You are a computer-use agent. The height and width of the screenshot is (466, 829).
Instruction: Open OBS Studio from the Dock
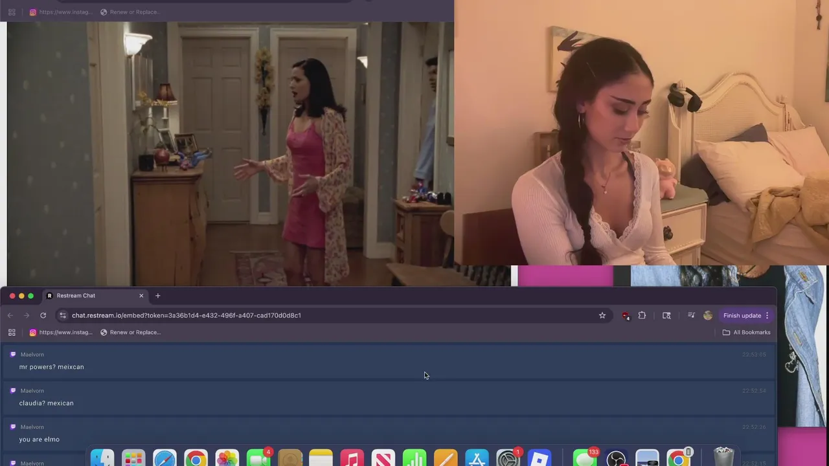pos(616,458)
